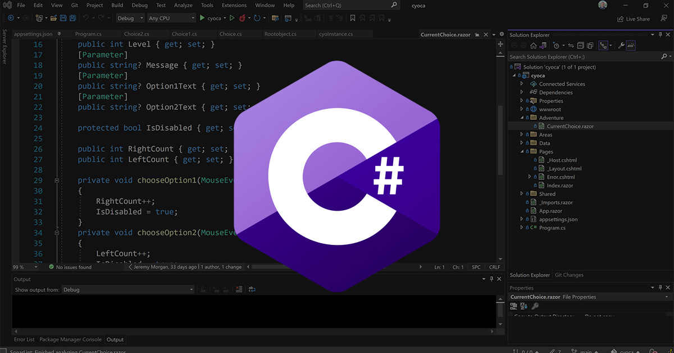The height and width of the screenshot is (353, 674).
Task: Click the Open File icon in the toolbar
Action: point(54,17)
